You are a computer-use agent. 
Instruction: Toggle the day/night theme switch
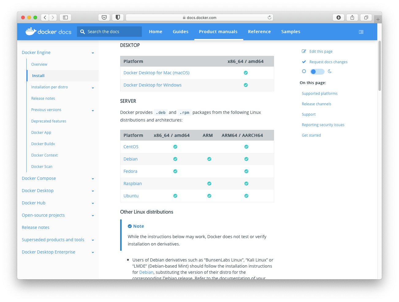pyautogui.click(x=317, y=72)
